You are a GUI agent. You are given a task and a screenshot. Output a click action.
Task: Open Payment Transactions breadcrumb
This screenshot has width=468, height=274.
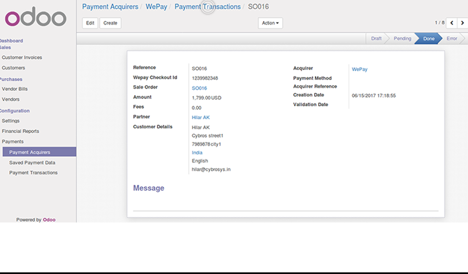[x=207, y=6]
